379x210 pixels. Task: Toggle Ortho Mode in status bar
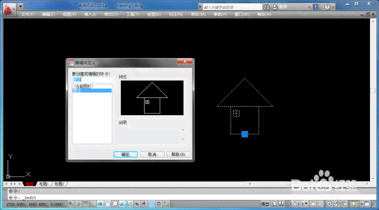pos(93,204)
